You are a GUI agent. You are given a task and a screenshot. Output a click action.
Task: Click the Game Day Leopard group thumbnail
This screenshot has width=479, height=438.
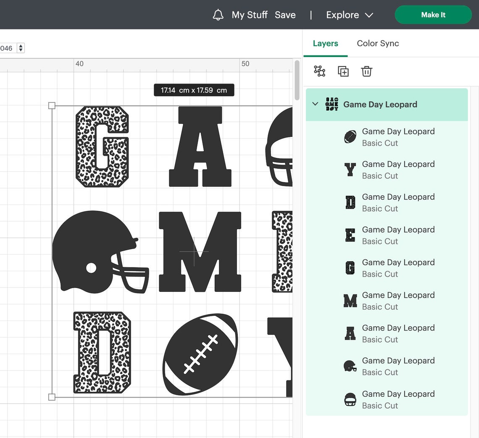tap(332, 104)
